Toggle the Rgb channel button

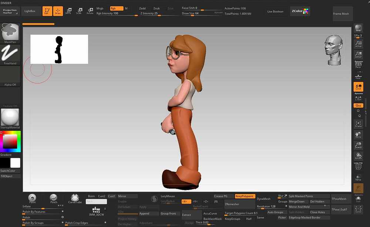click(x=117, y=9)
